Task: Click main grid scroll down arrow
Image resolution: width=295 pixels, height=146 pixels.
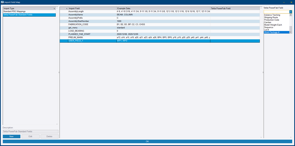Action: click(x=261, y=137)
